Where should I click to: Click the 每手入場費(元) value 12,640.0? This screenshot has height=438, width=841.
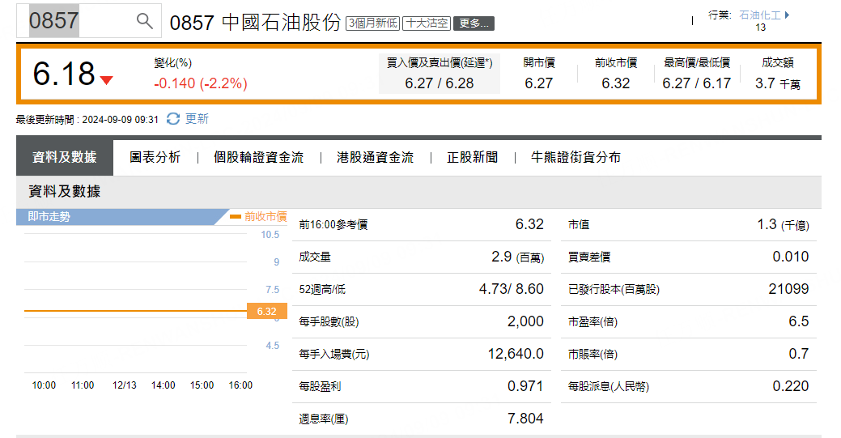(x=516, y=354)
